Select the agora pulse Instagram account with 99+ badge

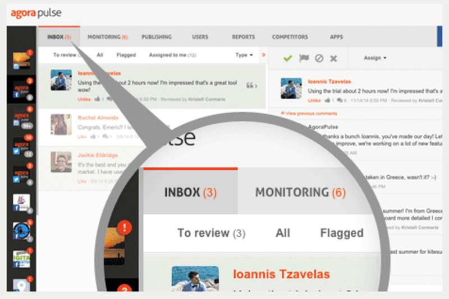click(22, 118)
